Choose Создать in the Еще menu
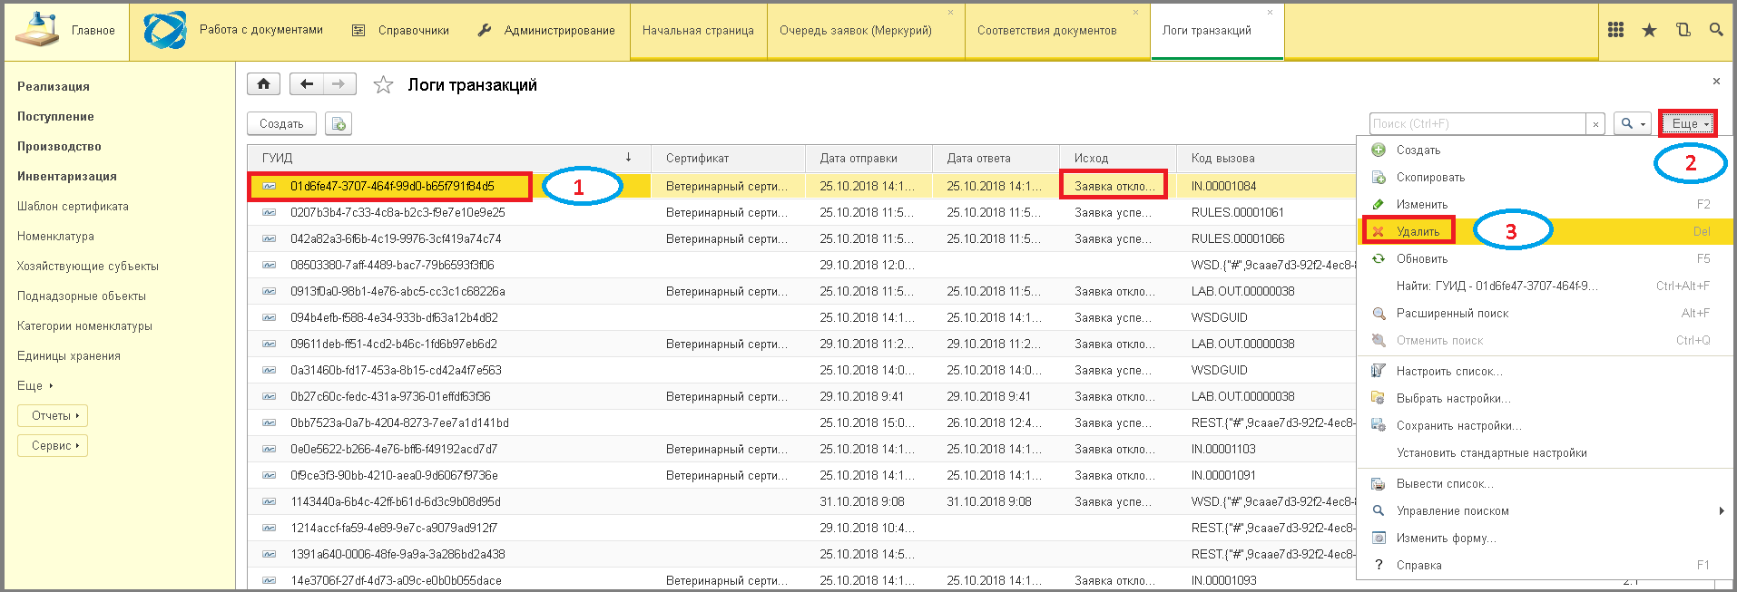 (x=1545, y=150)
